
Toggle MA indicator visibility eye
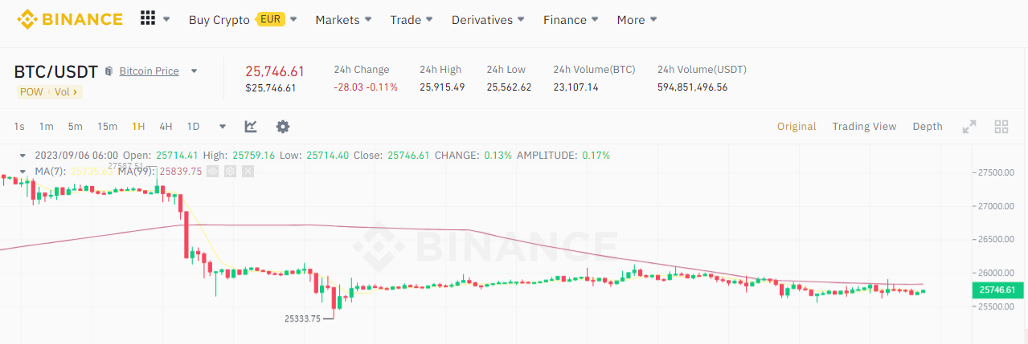pyautogui.click(x=212, y=171)
